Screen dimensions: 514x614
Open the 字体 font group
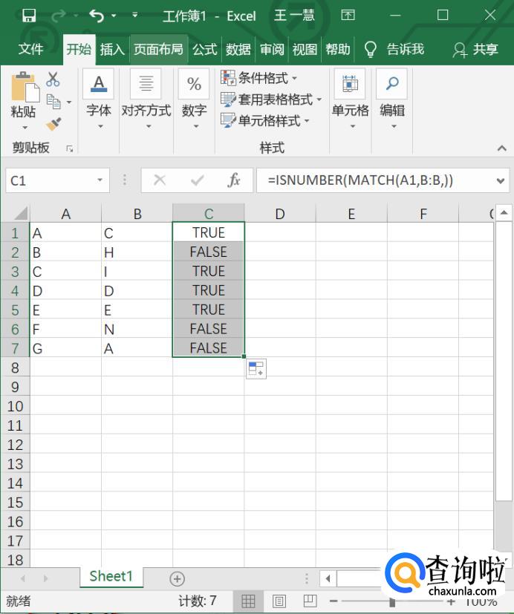pos(99,99)
